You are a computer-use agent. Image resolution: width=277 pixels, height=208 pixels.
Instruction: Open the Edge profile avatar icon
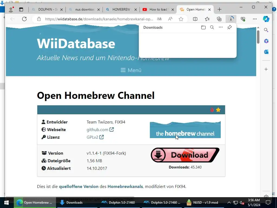pos(11,9)
